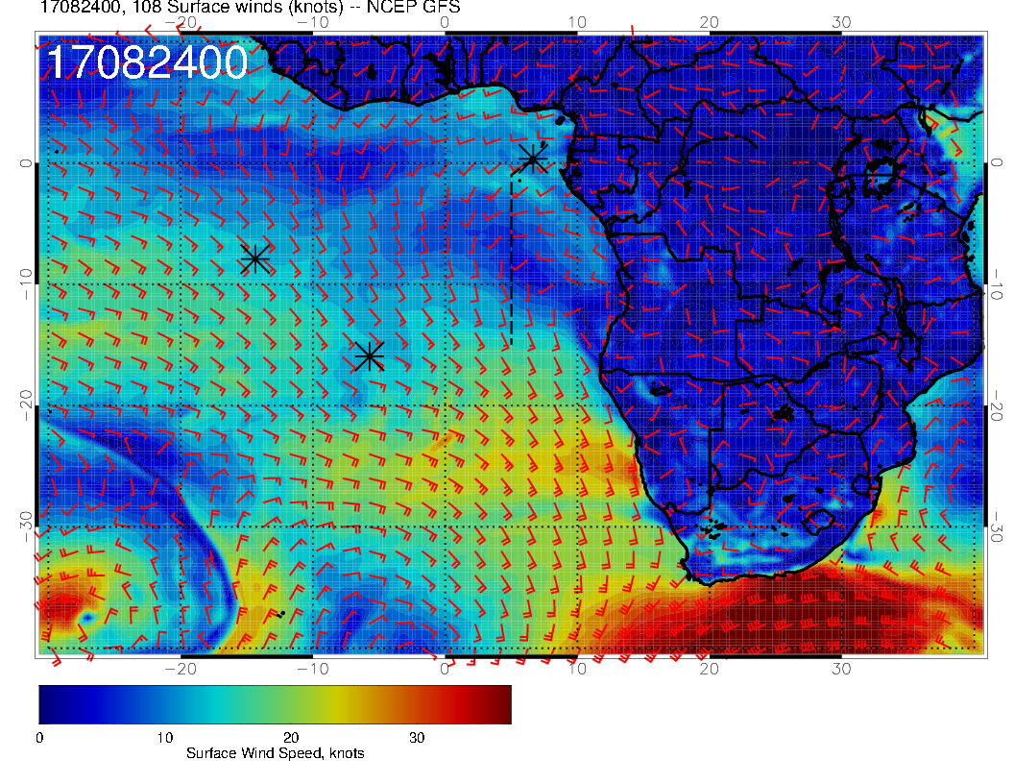Click the 0 longitude label on the bottom axis
Image resolution: width=1014 pixels, height=784 pixels.
(x=445, y=669)
